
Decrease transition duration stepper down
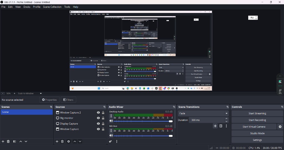226,121
